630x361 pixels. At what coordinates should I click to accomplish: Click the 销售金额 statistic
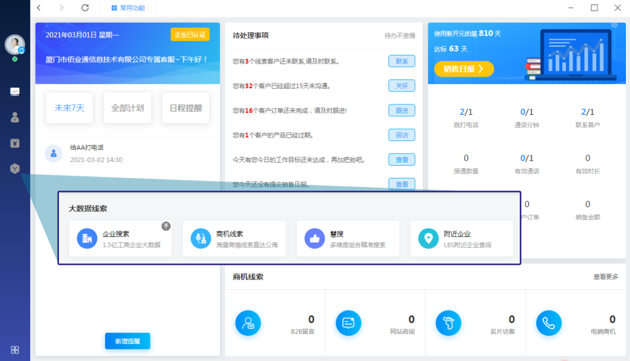coord(587,210)
